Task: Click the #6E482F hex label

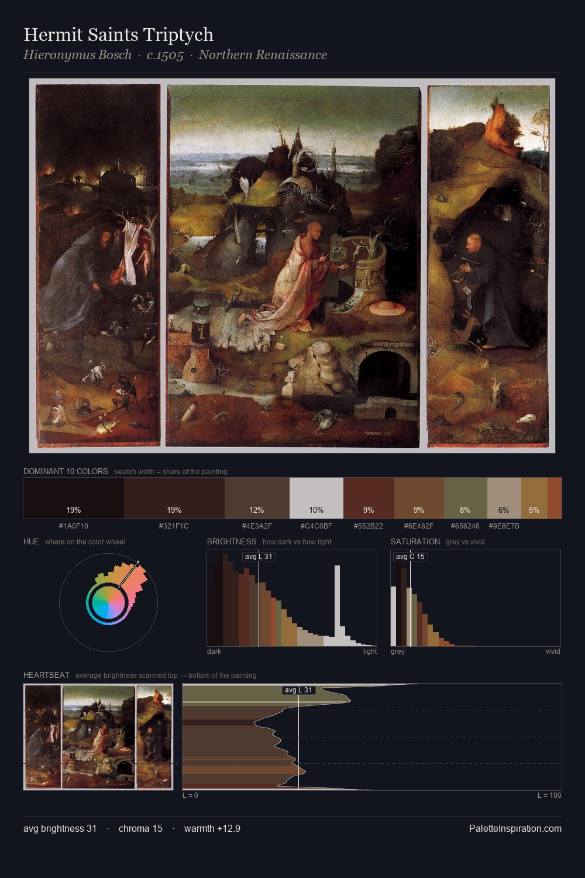Action: (x=419, y=526)
